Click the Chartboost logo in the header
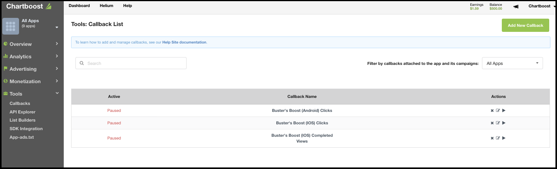 [28, 6]
